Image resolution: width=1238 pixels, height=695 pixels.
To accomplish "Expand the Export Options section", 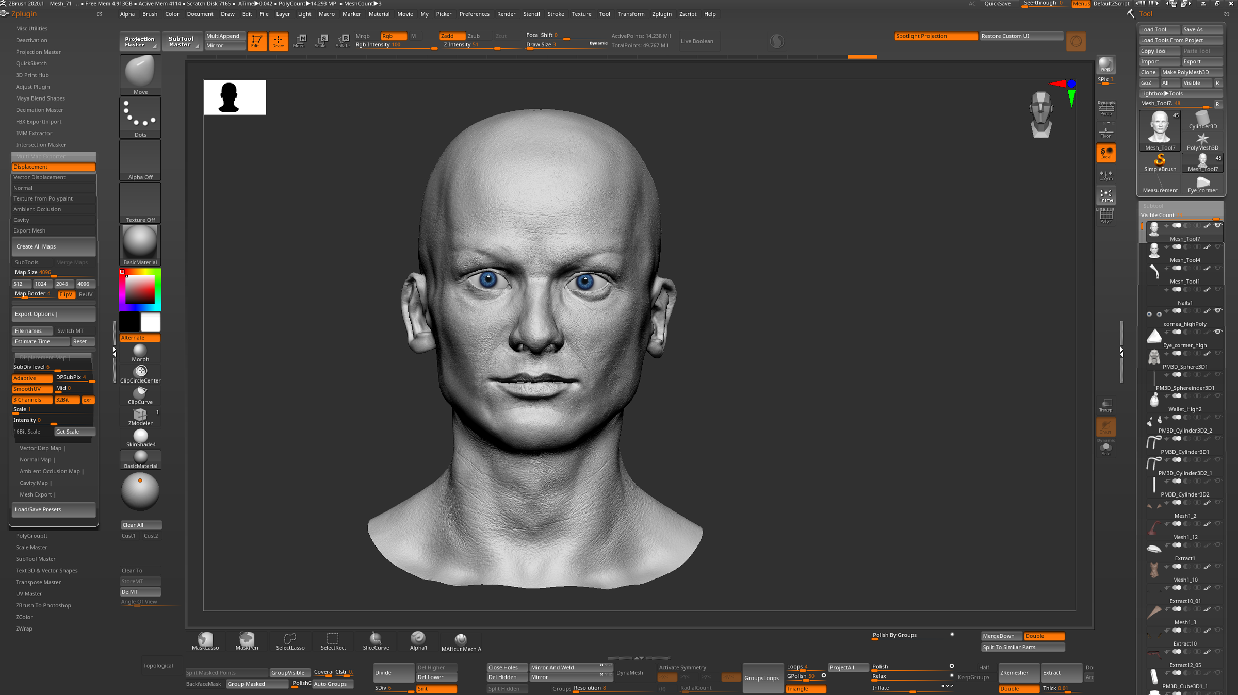I will [x=53, y=314].
